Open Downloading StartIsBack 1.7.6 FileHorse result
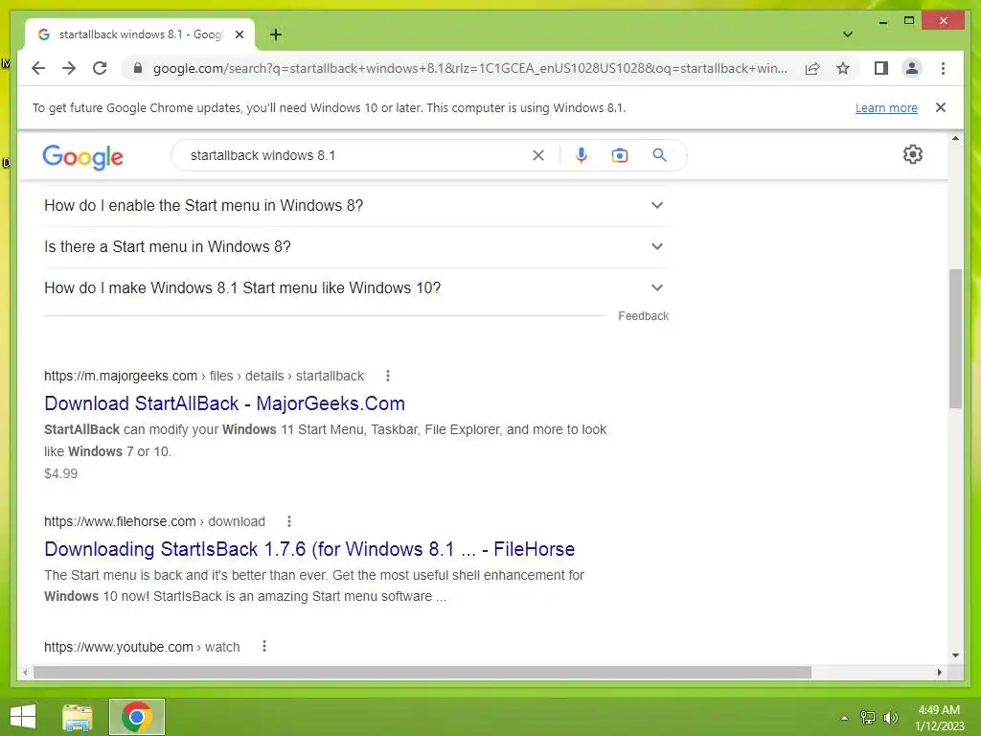This screenshot has width=981, height=736. tap(309, 549)
